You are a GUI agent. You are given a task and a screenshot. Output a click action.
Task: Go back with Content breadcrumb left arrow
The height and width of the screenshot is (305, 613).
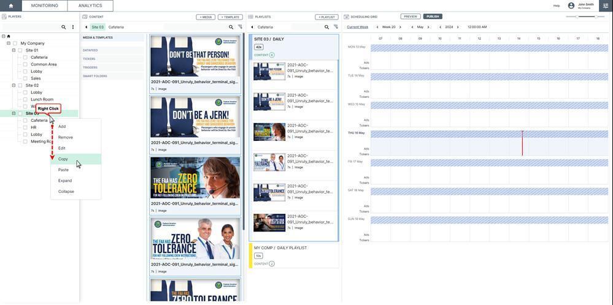click(x=86, y=28)
